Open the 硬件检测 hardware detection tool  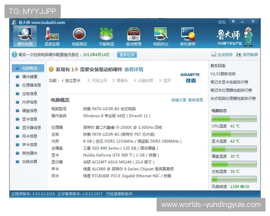coord(25,36)
